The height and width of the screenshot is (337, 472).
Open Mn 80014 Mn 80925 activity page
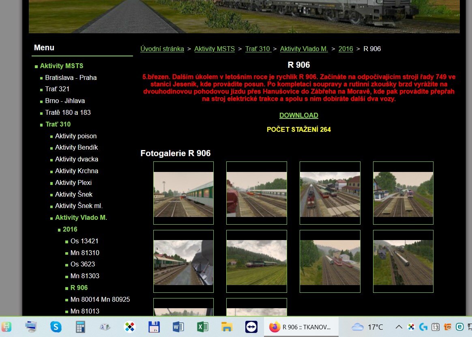tap(100, 299)
